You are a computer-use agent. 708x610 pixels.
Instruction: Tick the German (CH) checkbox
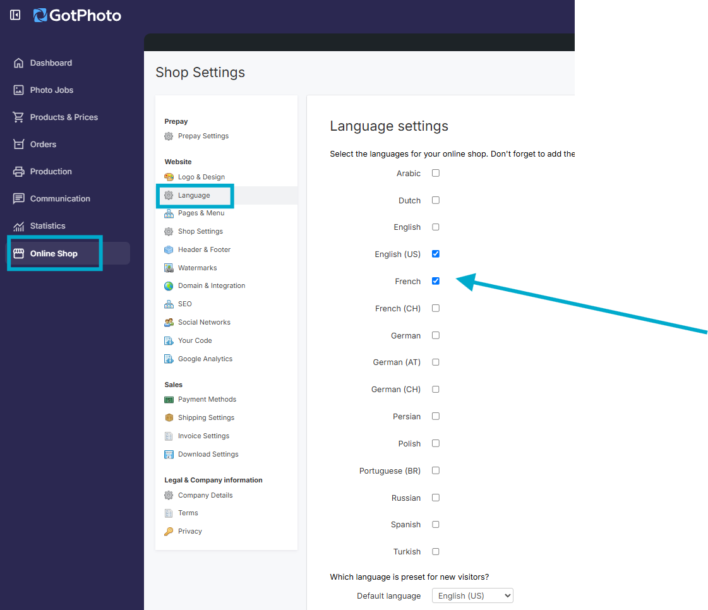[436, 389]
